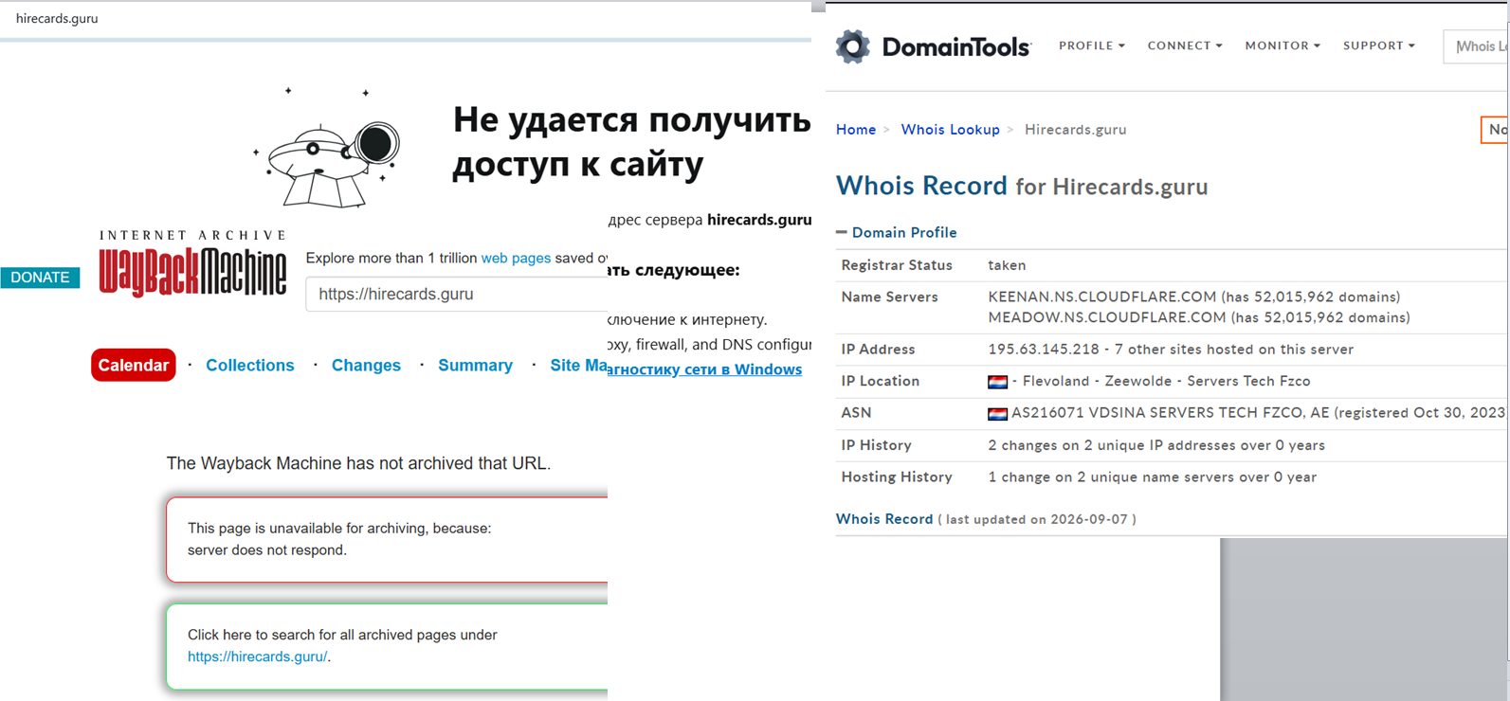This screenshot has height=701, width=1510.
Task: Open the Site Map tab
Action: (x=578, y=366)
